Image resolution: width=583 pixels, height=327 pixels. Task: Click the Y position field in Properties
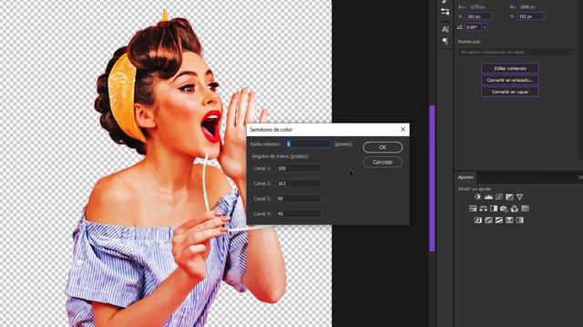pos(531,16)
